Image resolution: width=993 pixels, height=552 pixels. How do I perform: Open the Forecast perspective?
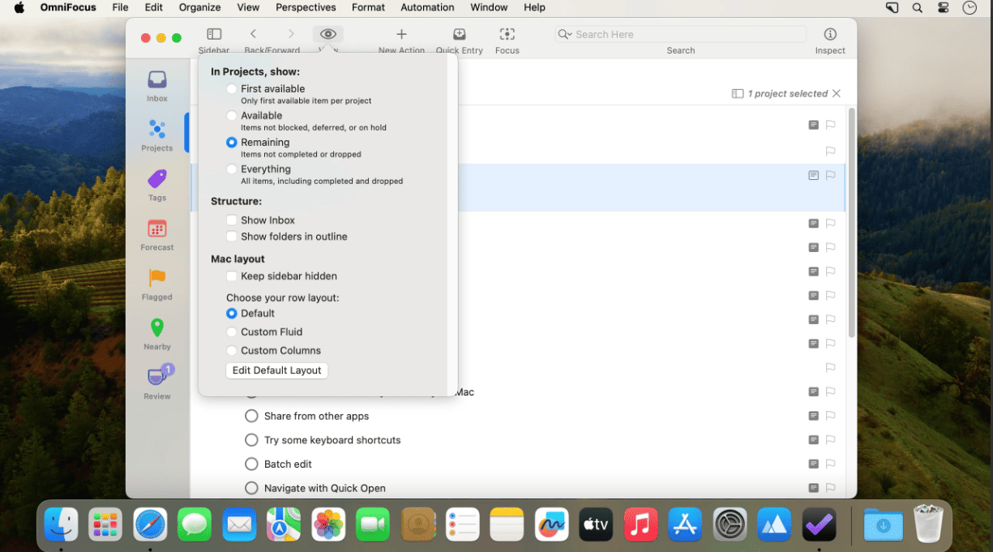[x=157, y=235]
